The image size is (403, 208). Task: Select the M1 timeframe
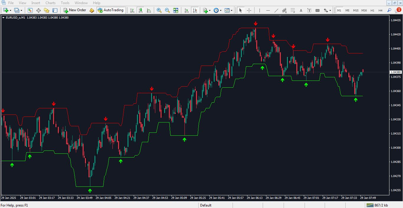[339, 10]
